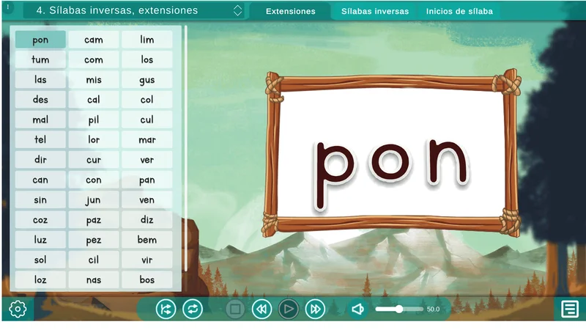This screenshot has height=330, width=586.
Task: Tap the syllable 'sin'
Action: coord(40,199)
